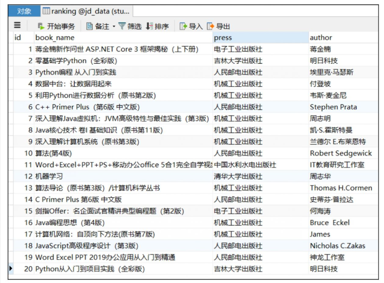
Task: Select author cell 付登坡
Action: 343,84
